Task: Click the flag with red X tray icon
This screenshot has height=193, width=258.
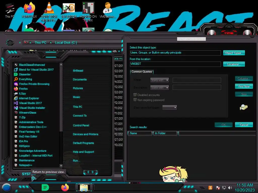Action: tap(218, 187)
